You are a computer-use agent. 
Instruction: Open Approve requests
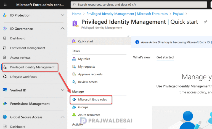coord(90,74)
